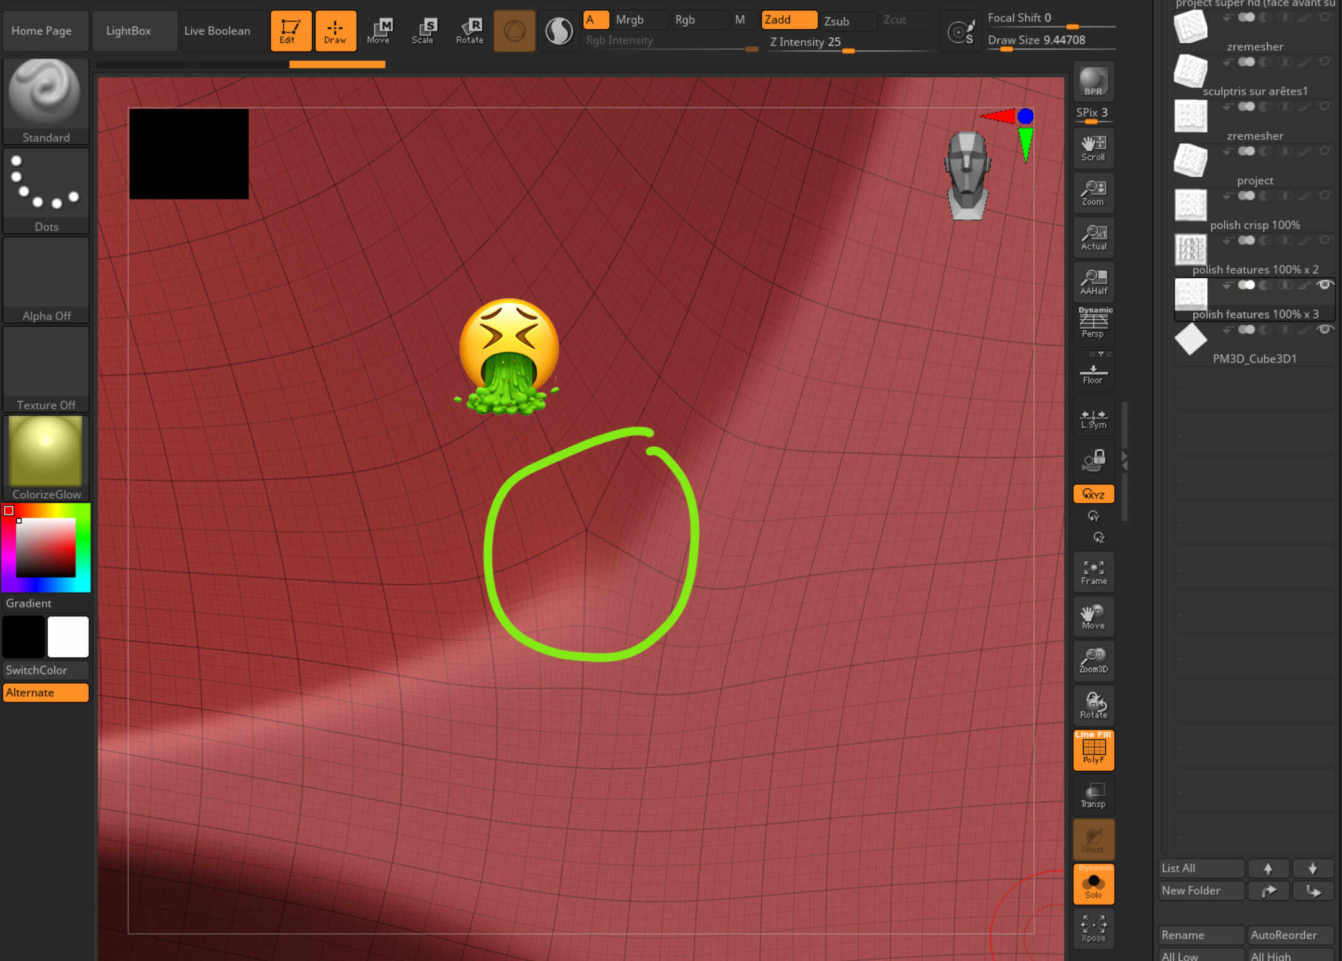Open the Texture Off picker
The image size is (1342, 961).
(46, 369)
